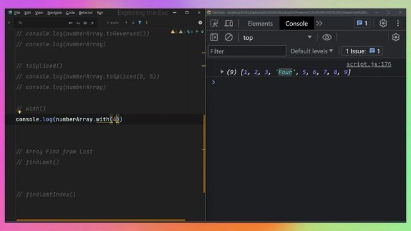The height and width of the screenshot is (231, 411).
Task: Open search filter options funnel
Action: [140, 23]
